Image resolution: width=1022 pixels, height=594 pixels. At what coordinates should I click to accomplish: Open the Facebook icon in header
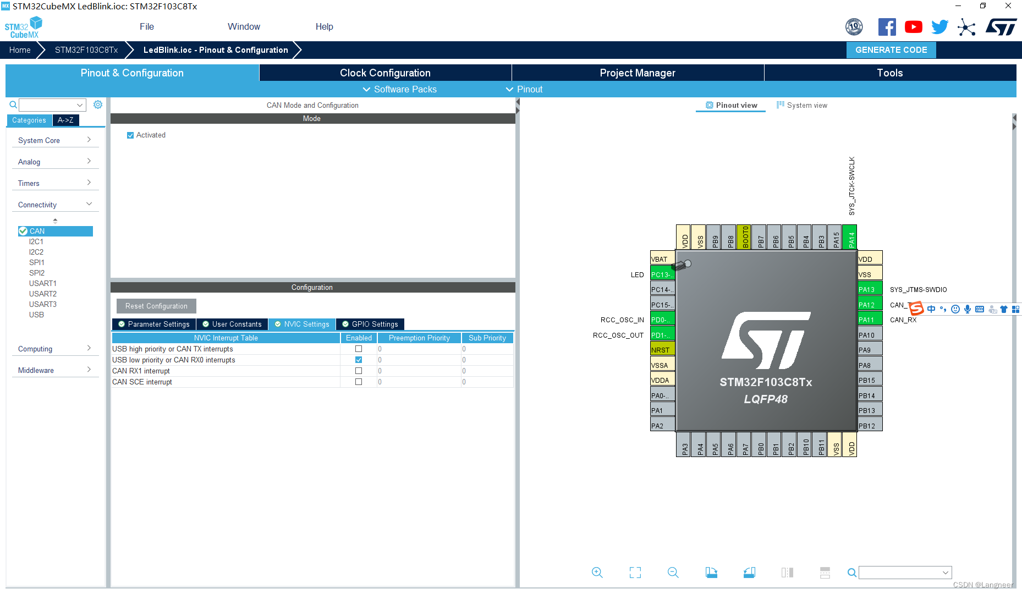887,27
